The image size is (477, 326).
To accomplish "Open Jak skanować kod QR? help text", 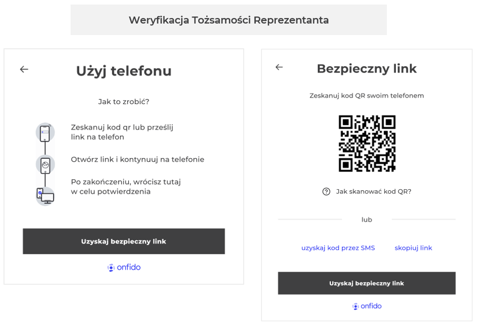I will point(373,191).
